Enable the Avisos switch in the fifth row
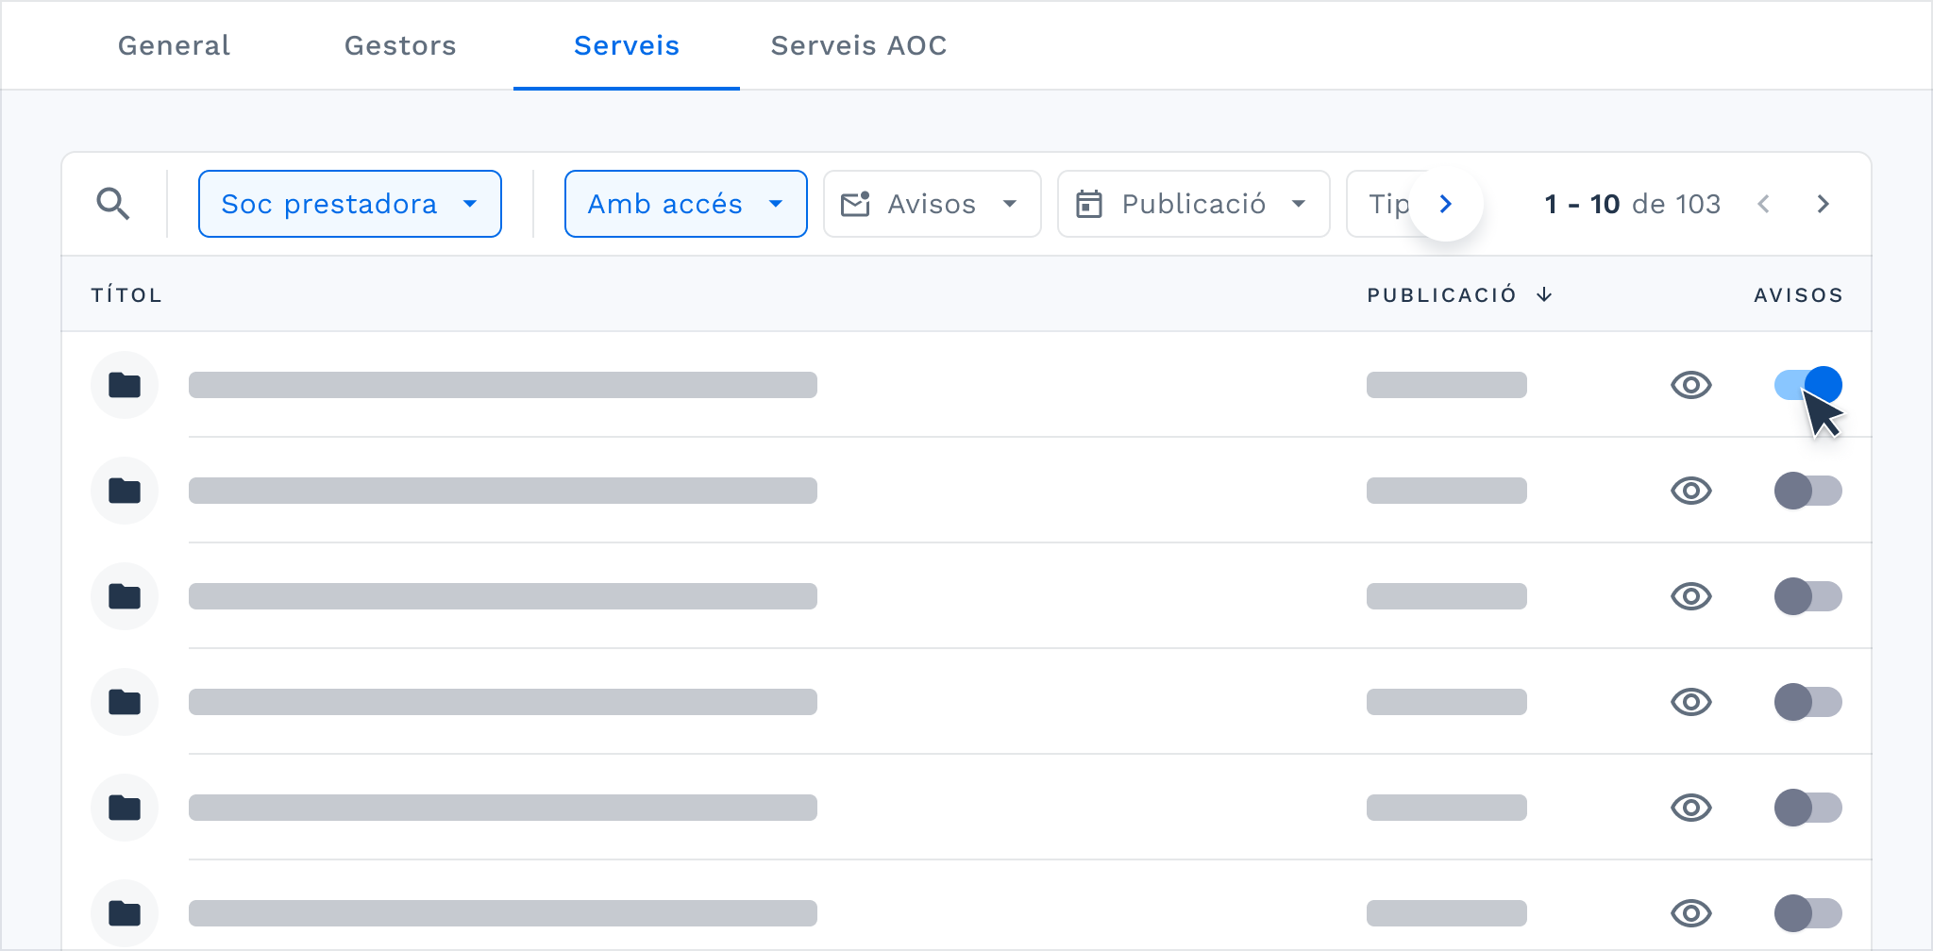This screenshot has height=951, width=1933. [x=1808, y=808]
